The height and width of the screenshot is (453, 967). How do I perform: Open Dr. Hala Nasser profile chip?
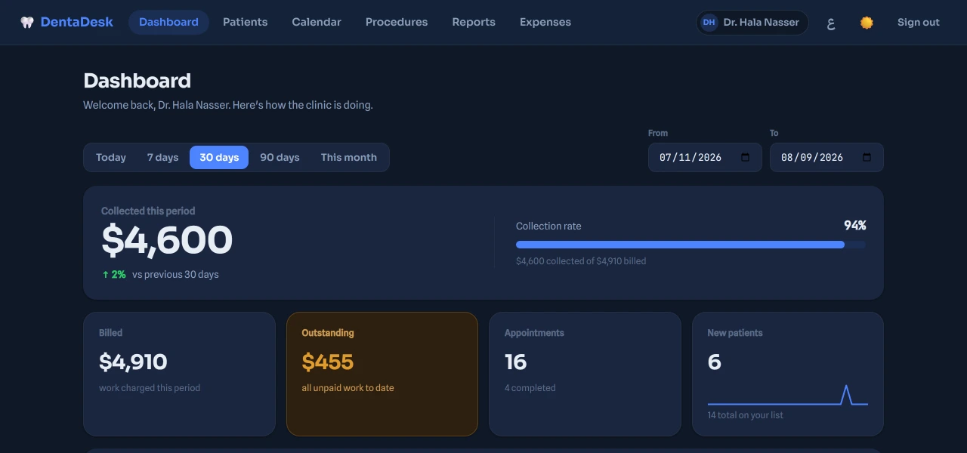(x=752, y=23)
